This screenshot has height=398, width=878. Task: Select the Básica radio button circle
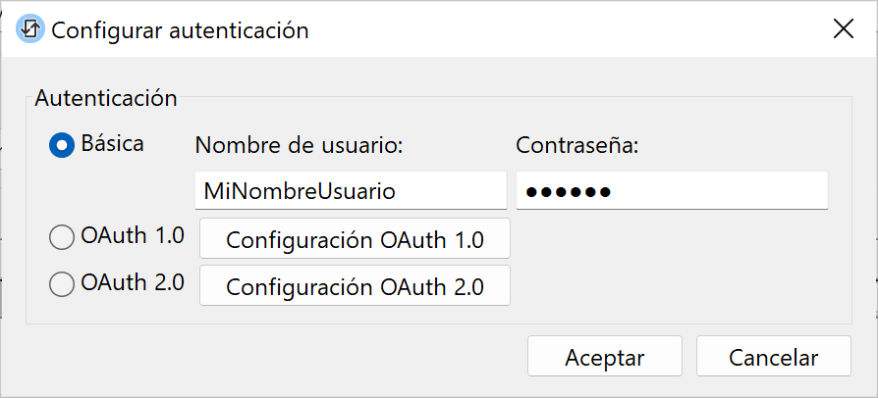coord(62,145)
